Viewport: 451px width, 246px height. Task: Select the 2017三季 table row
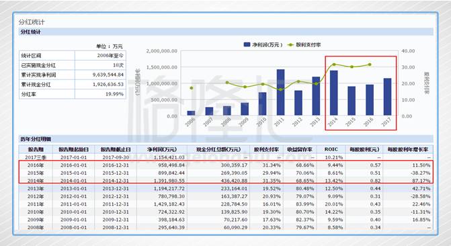pyautogui.click(x=226, y=157)
